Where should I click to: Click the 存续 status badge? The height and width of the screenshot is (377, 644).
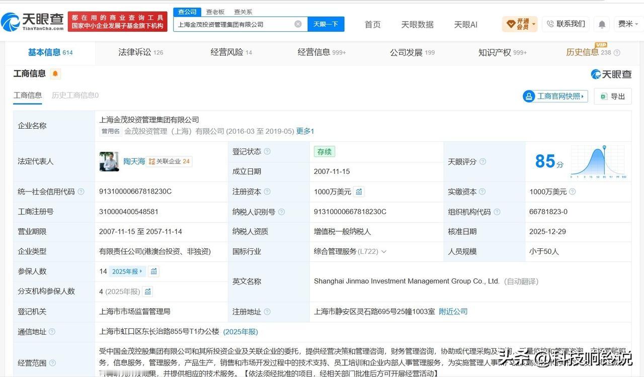point(324,151)
